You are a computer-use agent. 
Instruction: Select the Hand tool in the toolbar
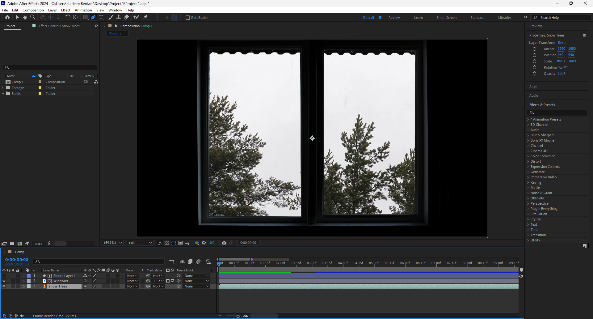pyautogui.click(x=25, y=17)
